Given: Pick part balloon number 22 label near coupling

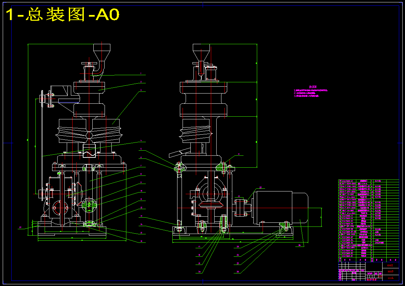Looking at the screenshot, I should click(x=239, y=197).
